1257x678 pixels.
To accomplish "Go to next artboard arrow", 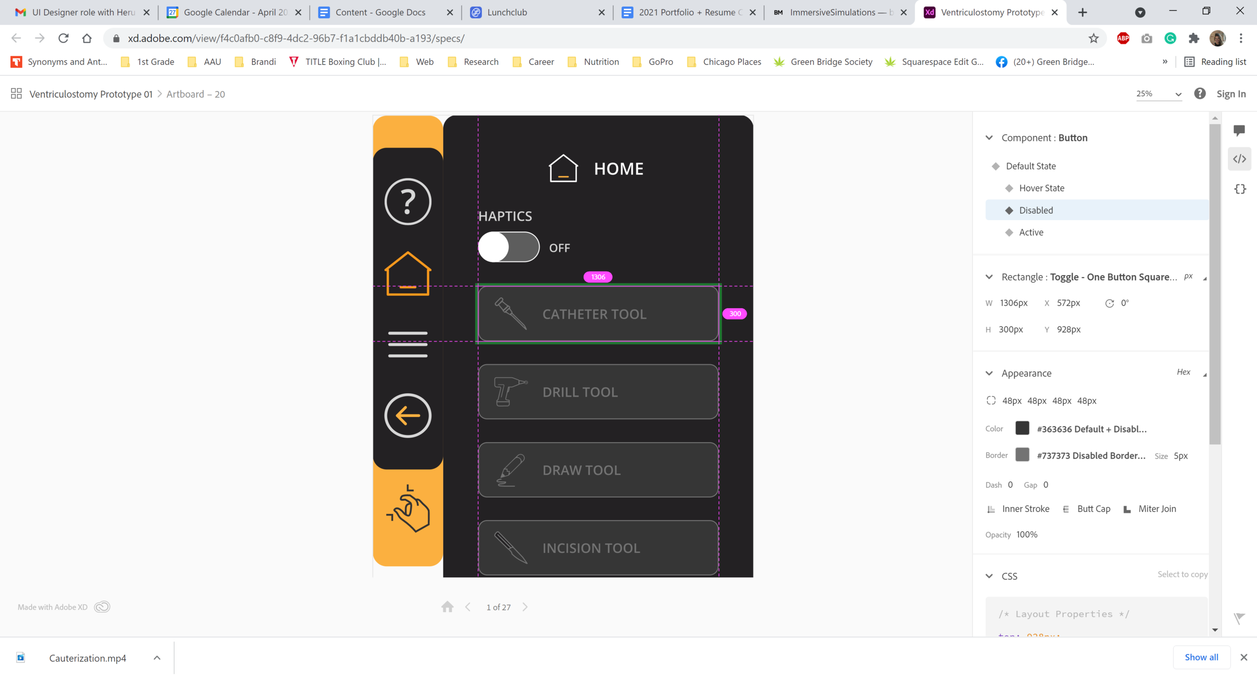I will (x=525, y=607).
